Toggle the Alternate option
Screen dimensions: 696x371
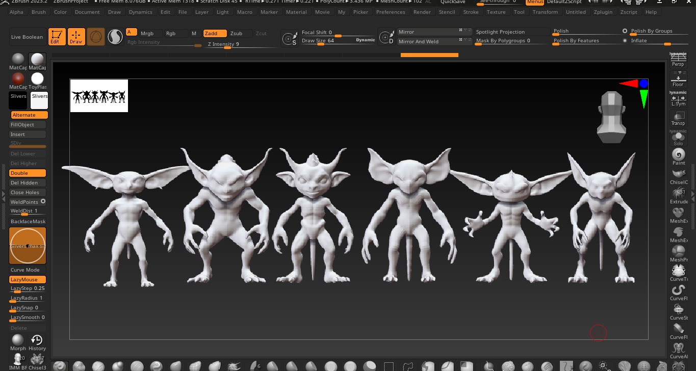pyautogui.click(x=28, y=115)
